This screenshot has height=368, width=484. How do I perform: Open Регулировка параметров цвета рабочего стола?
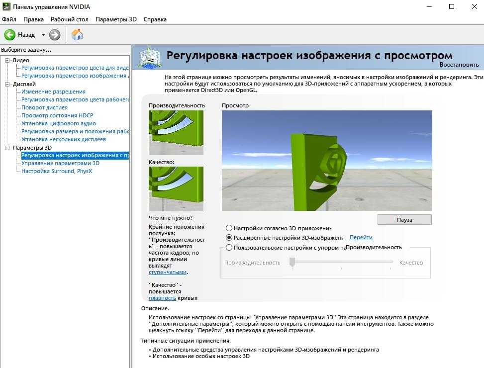click(x=75, y=99)
